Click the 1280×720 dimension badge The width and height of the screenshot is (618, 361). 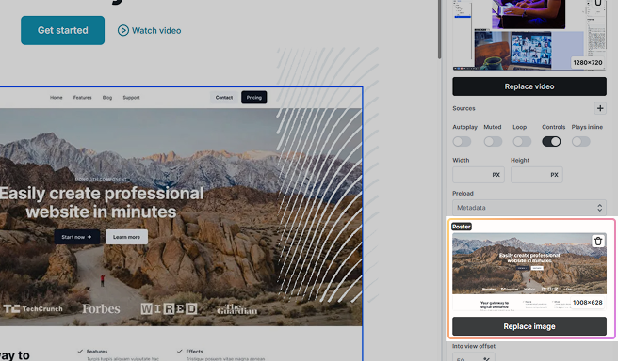coord(587,63)
